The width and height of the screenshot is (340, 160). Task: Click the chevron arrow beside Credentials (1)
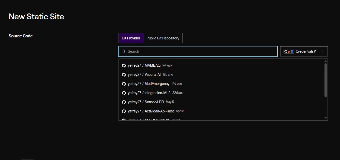(x=322, y=51)
